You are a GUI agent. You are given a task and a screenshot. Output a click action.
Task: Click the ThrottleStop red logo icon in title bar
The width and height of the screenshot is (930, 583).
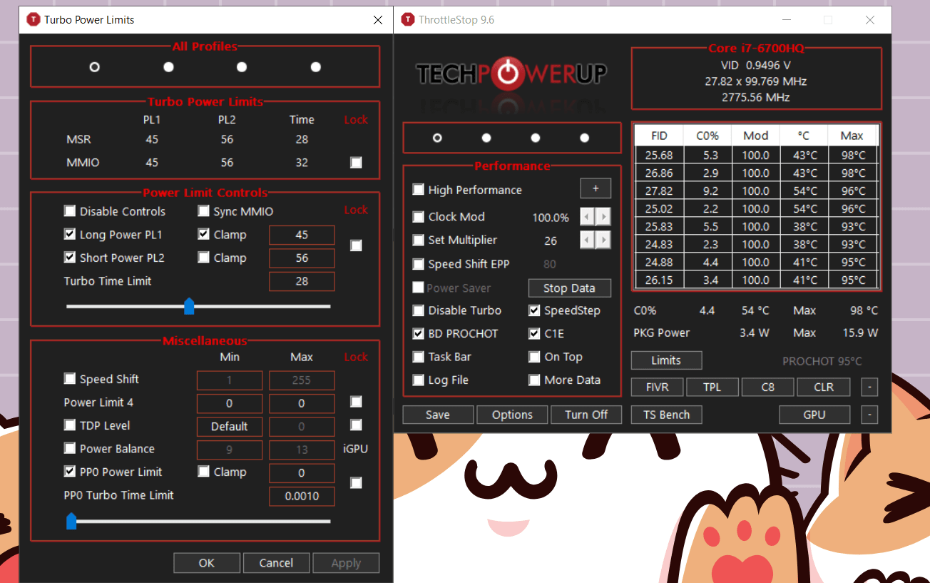[407, 20]
